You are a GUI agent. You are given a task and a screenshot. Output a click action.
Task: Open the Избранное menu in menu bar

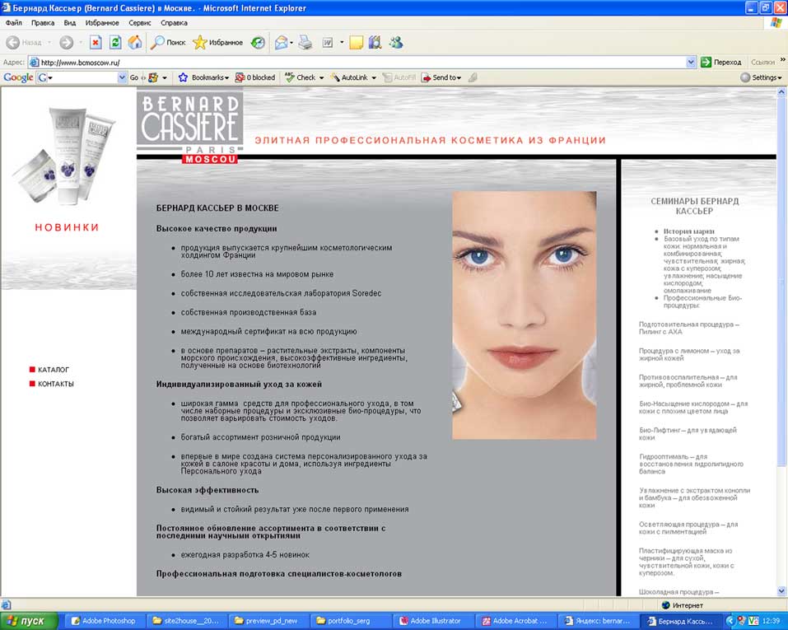pyautogui.click(x=101, y=23)
